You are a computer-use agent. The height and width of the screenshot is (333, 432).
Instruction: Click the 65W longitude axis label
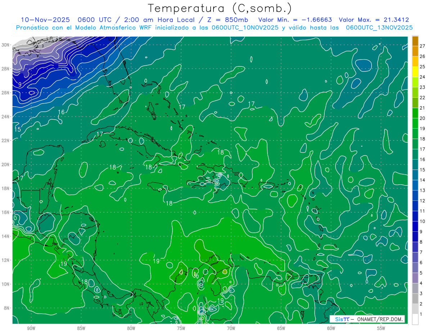coord(281,328)
